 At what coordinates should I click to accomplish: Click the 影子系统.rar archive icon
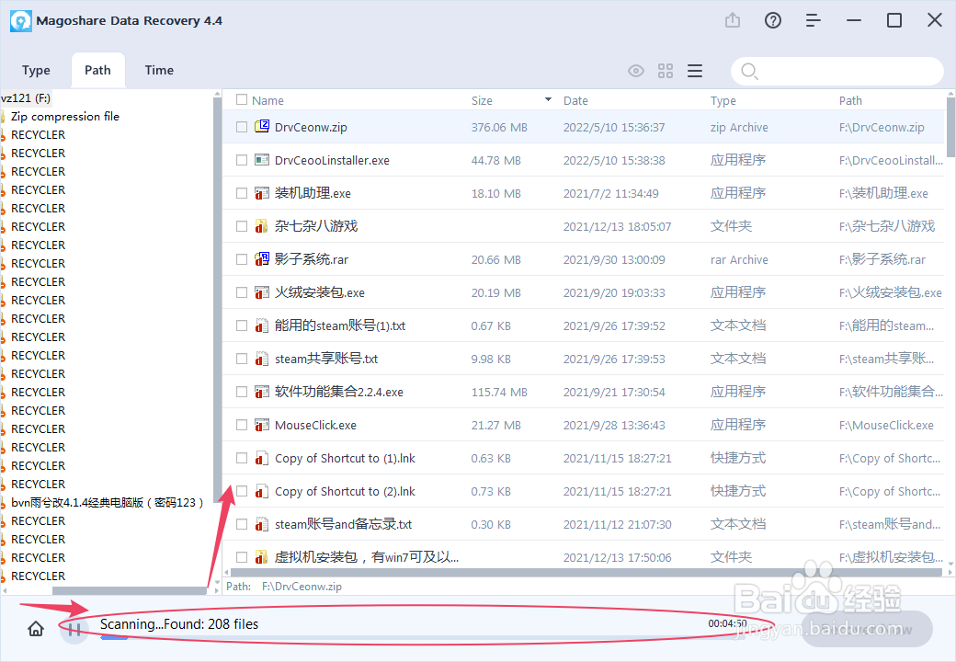pos(262,259)
